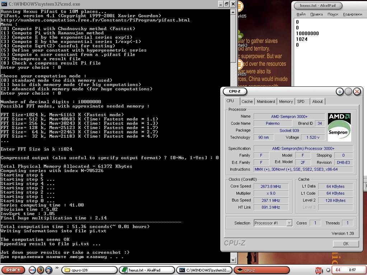
Task: Launch Firefox from the quick launch bar
Action: tap(41, 270)
